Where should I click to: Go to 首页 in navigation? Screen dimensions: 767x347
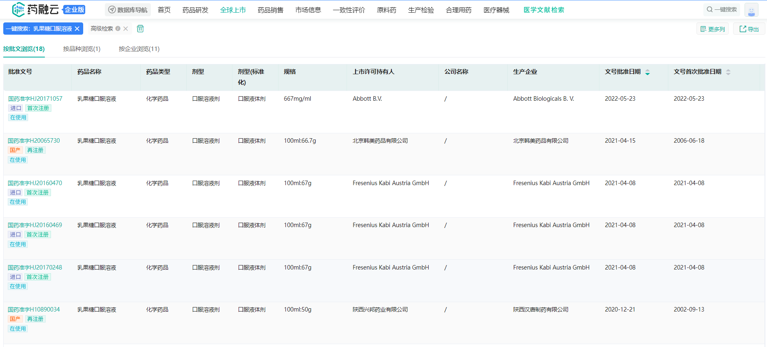(164, 10)
